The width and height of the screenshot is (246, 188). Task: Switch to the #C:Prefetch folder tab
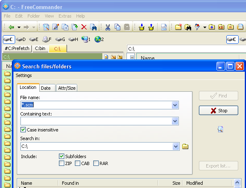17,48
